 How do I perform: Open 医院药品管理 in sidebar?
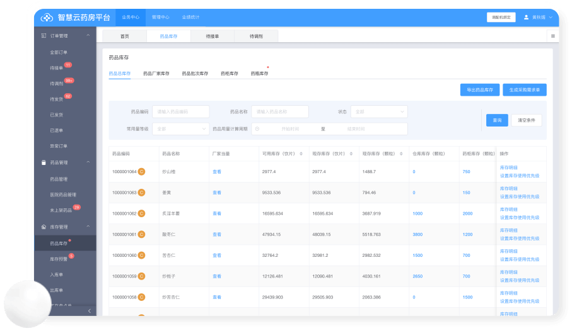(x=62, y=195)
